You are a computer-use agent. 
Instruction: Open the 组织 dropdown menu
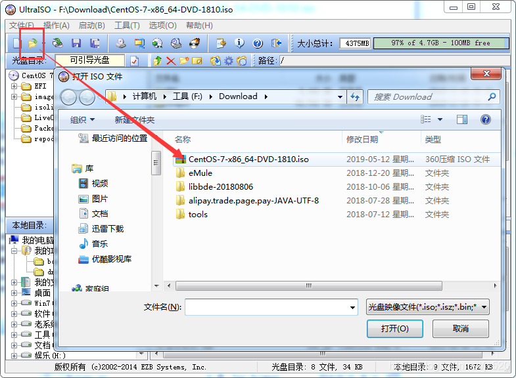coord(82,119)
